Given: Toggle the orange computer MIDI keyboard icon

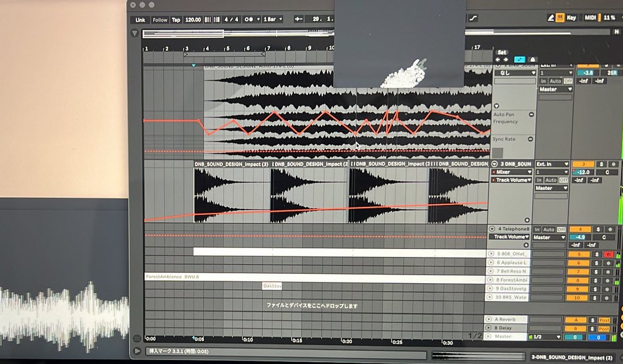Looking at the screenshot, I should [561, 18].
